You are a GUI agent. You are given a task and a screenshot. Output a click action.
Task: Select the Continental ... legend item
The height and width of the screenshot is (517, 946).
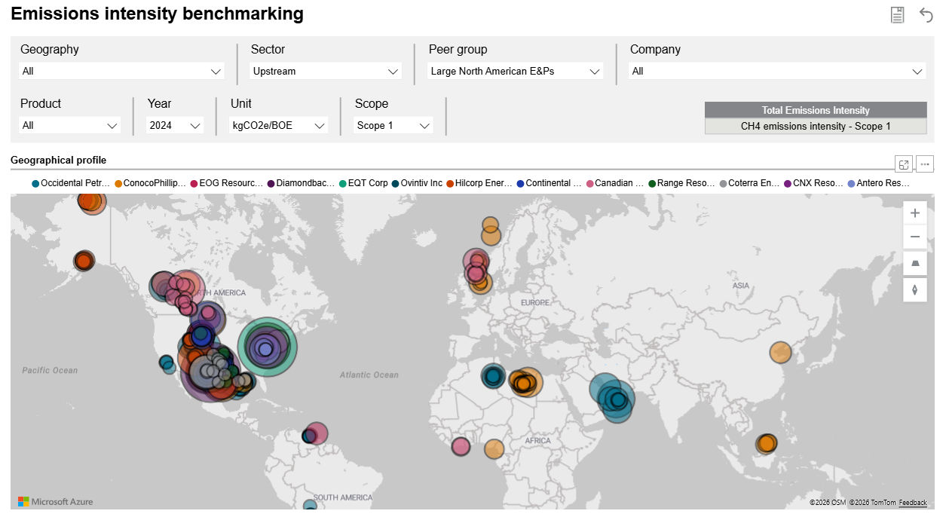[549, 183]
